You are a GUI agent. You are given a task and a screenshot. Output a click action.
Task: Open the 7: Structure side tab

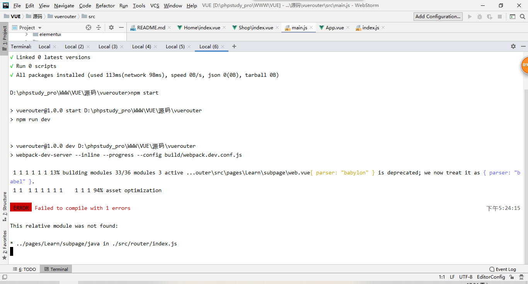pyautogui.click(x=4, y=206)
